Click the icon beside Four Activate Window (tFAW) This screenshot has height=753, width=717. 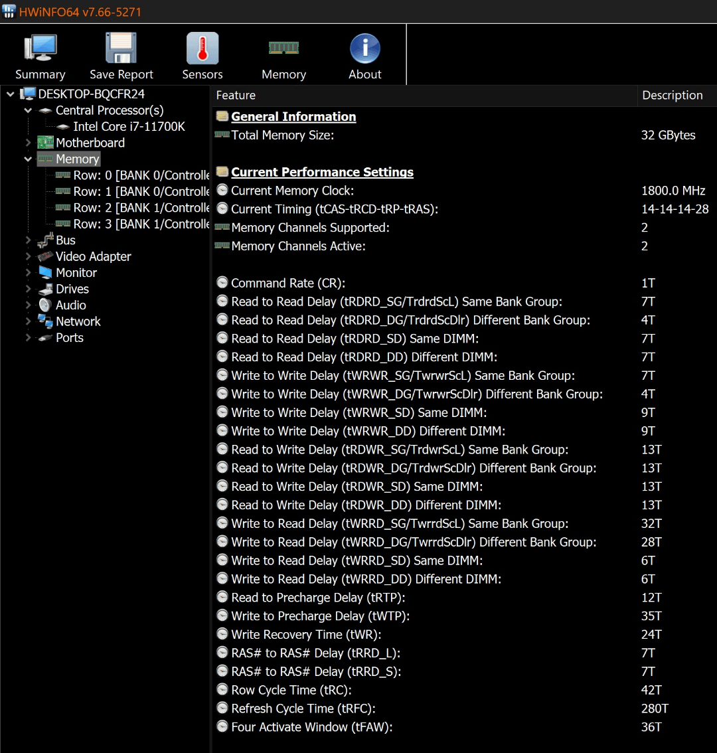[x=222, y=726]
